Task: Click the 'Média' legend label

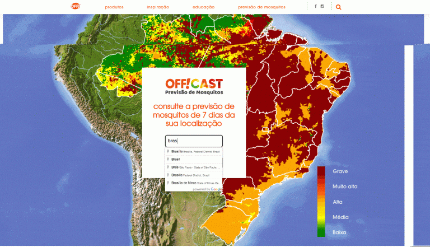Action: (340, 217)
